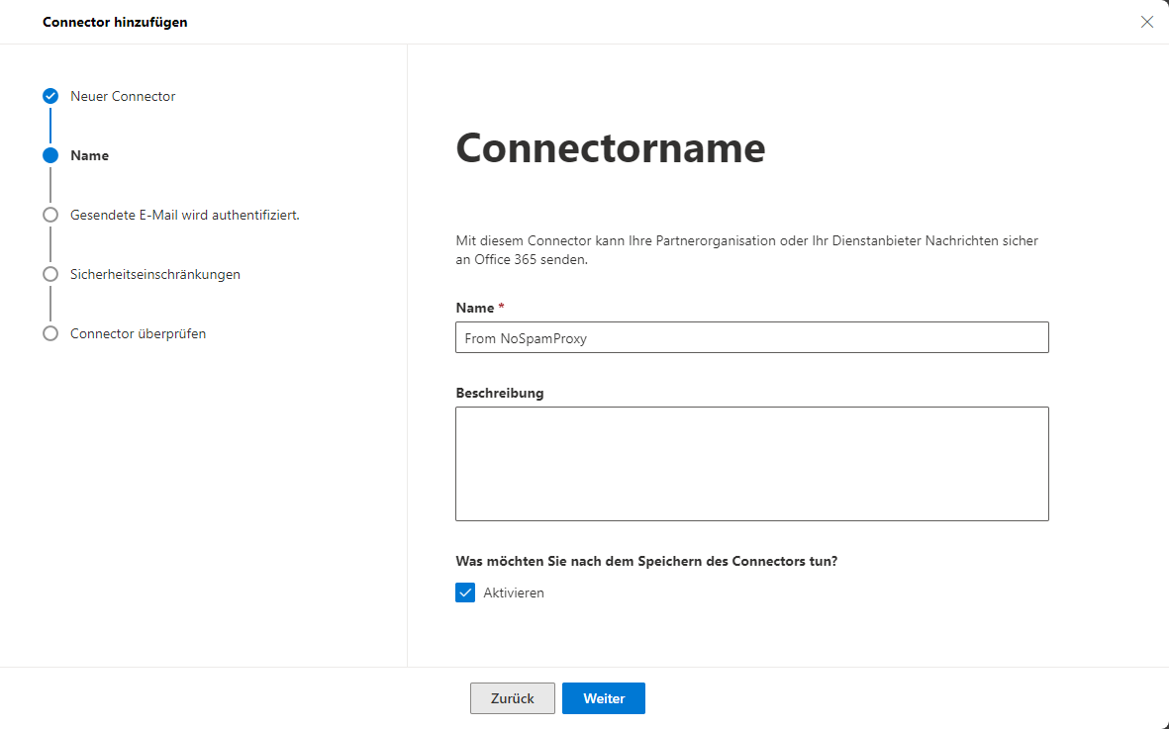Click the Beschreibung field label
Viewport: 1169px width, 729px height.
[x=500, y=393]
